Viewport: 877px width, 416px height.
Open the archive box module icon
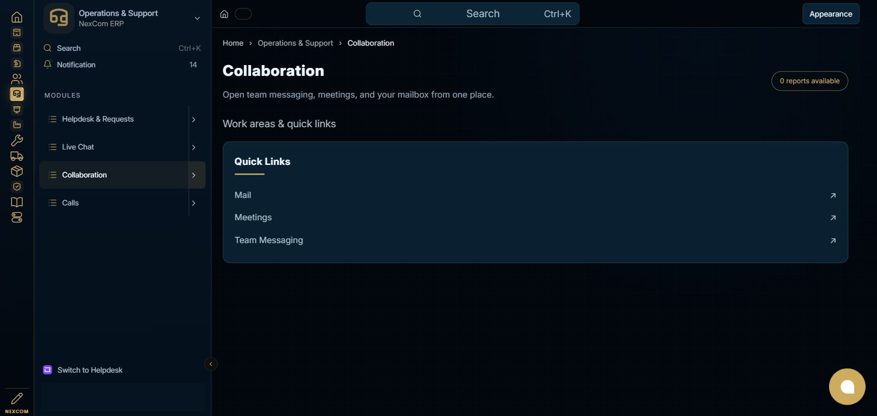[x=17, y=33]
